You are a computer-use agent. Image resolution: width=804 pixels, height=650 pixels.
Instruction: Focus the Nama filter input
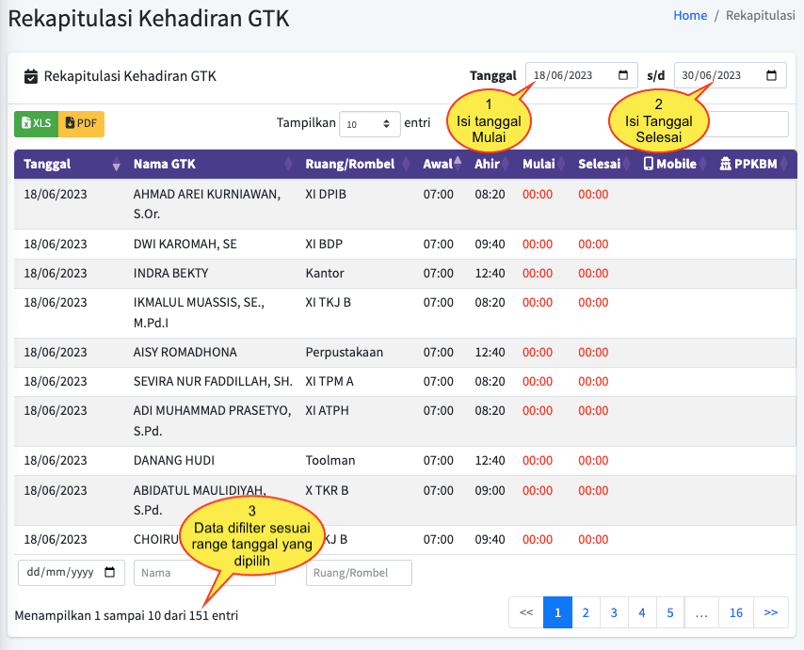click(x=204, y=573)
